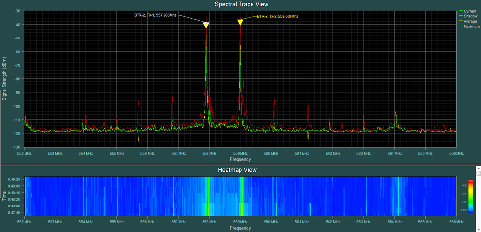
Task: Click the 559 MHz hot band in heatmap
Action: point(242,196)
